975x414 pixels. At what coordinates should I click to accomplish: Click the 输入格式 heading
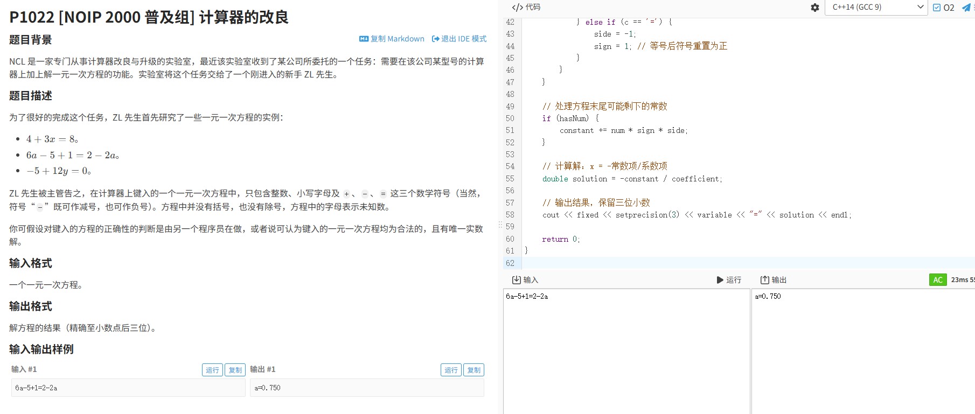tap(31, 263)
